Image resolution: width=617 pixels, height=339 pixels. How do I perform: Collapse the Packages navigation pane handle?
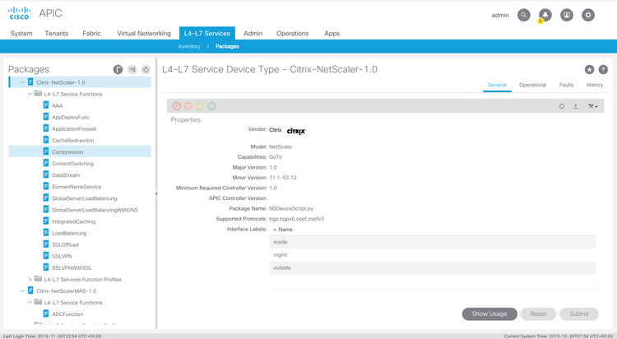(156, 193)
